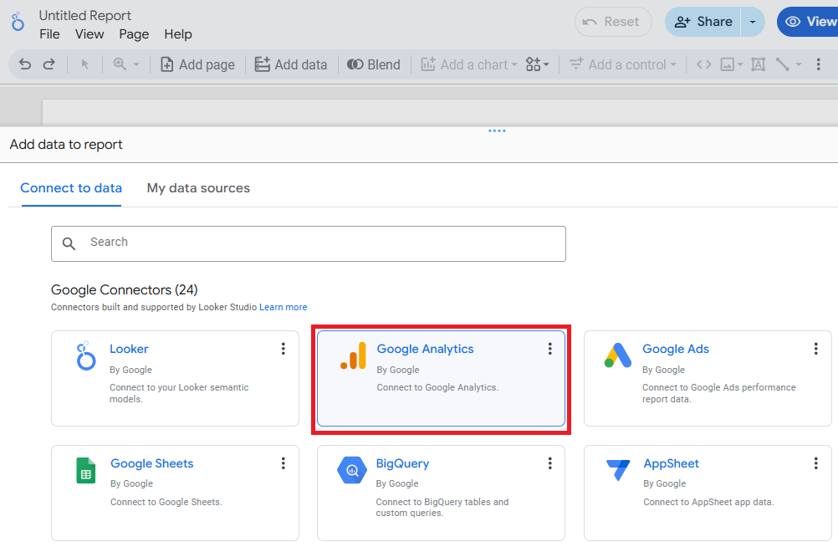Select the Google Sheets connector name
The width and height of the screenshot is (838, 547).
(151, 463)
